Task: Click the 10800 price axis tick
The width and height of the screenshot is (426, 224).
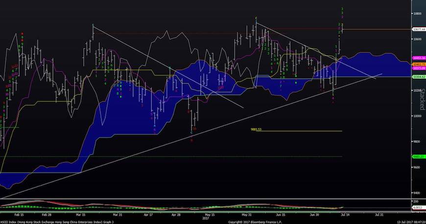Action: (418, 14)
